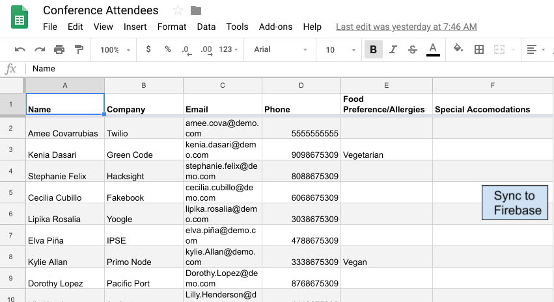Viewport: 554px width, 302px height.
Task: Print the spreadsheet using printer icon
Action: (59, 49)
